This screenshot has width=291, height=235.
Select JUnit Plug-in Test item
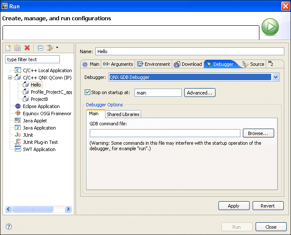40,142
